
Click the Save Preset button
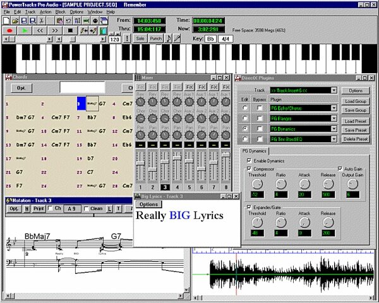tap(356, 130)
